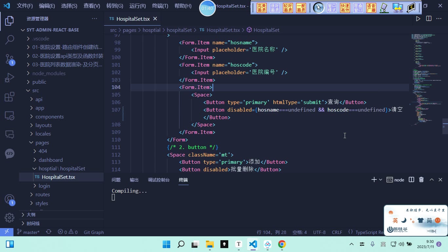Open the remote window indicator

[x=7, y=232]
